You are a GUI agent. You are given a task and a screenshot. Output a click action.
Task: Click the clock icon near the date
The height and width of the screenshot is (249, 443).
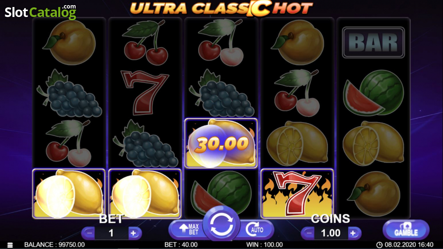click(x=379, y=245)
